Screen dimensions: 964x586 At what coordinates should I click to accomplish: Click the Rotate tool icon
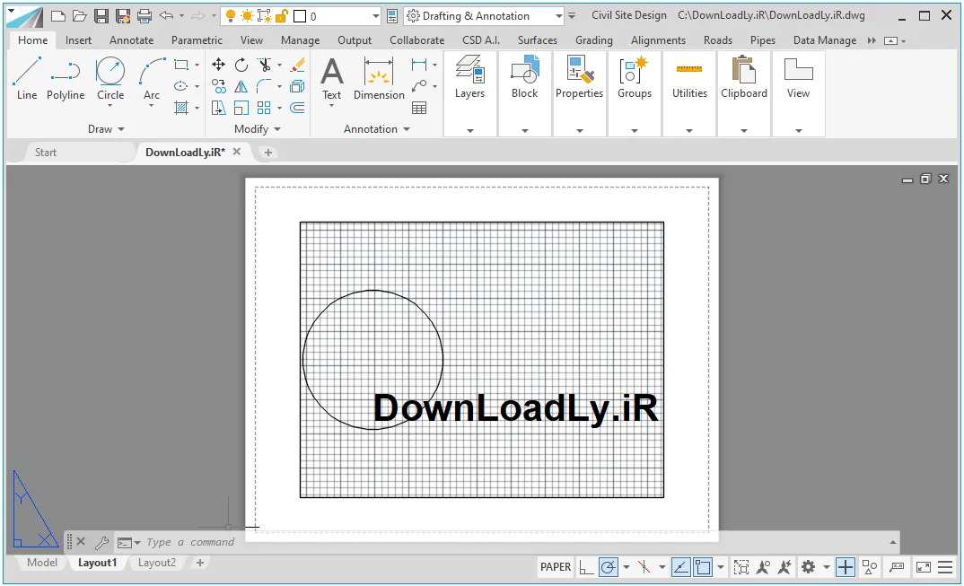pyautogui.click(x=241, y=65)
